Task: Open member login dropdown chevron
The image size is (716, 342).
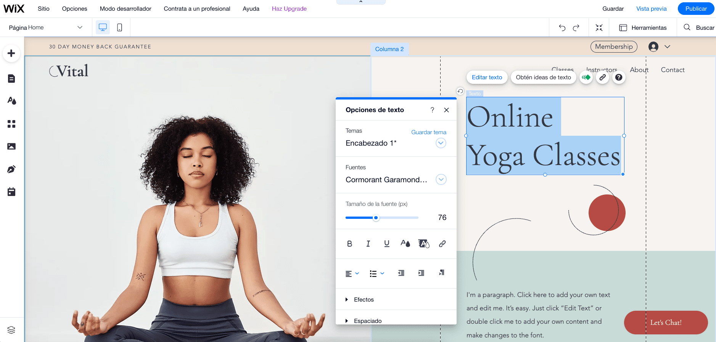Action: 667,47
